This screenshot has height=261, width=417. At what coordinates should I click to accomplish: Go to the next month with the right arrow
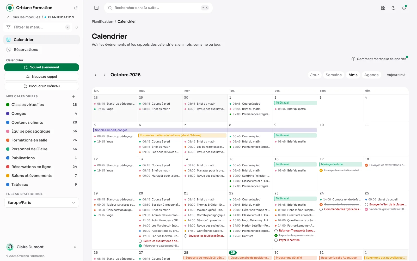coord(105,75)
